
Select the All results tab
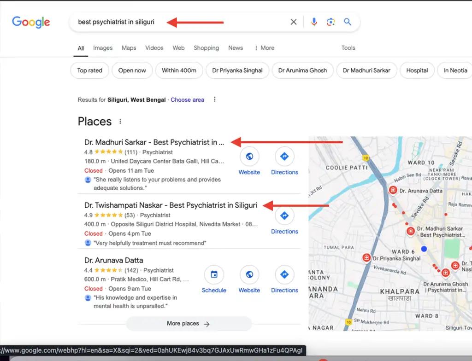81,48
